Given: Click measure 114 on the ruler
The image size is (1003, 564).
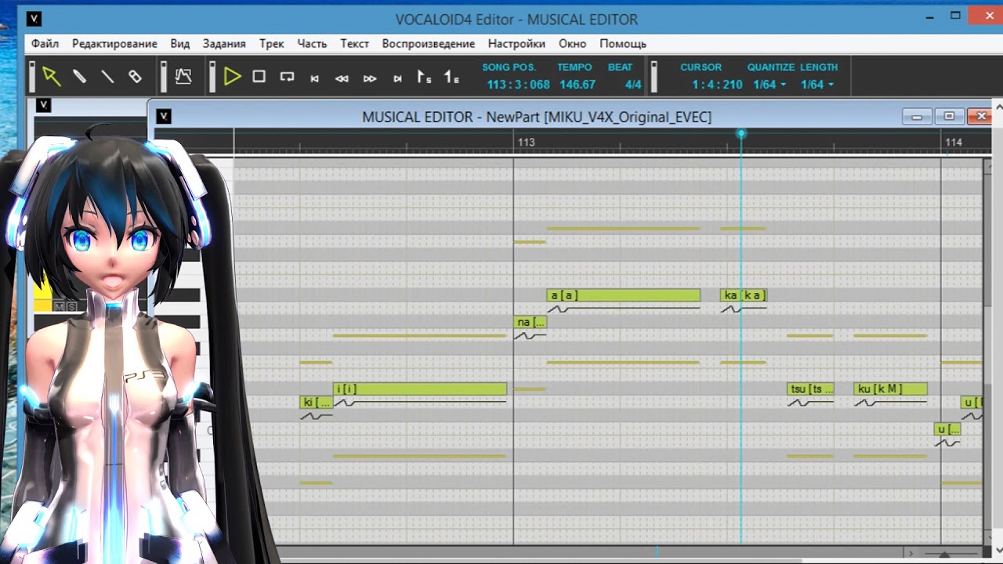Looking at the screenshot, I should (x=954, y=142).
